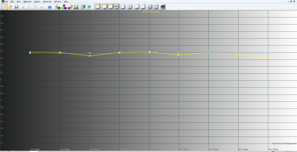
Task: Save using the blue floppy disk icon
Action: pyautogui.click(x=16, y=7)
